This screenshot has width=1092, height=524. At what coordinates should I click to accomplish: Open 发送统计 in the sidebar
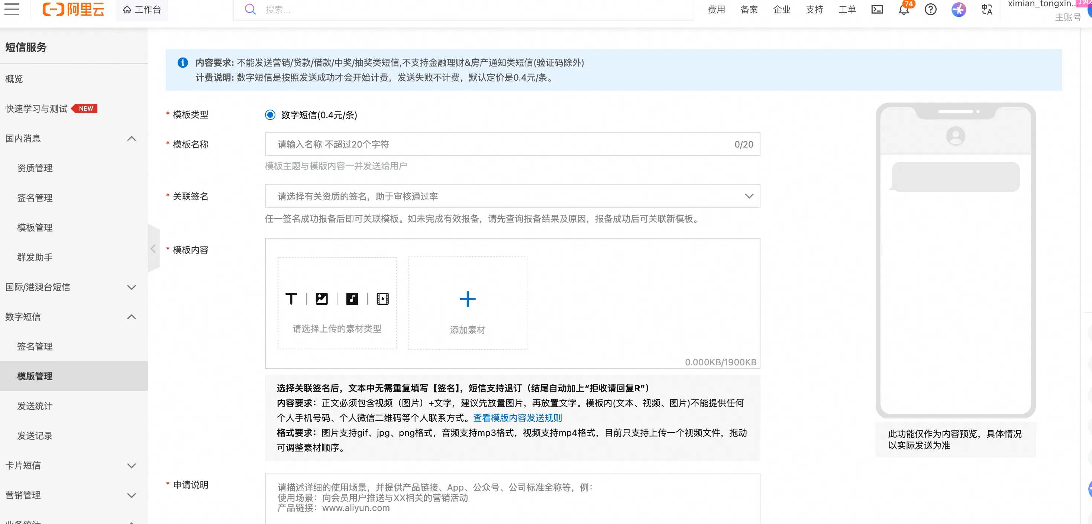pyautogui.click(x=35, y=406)
